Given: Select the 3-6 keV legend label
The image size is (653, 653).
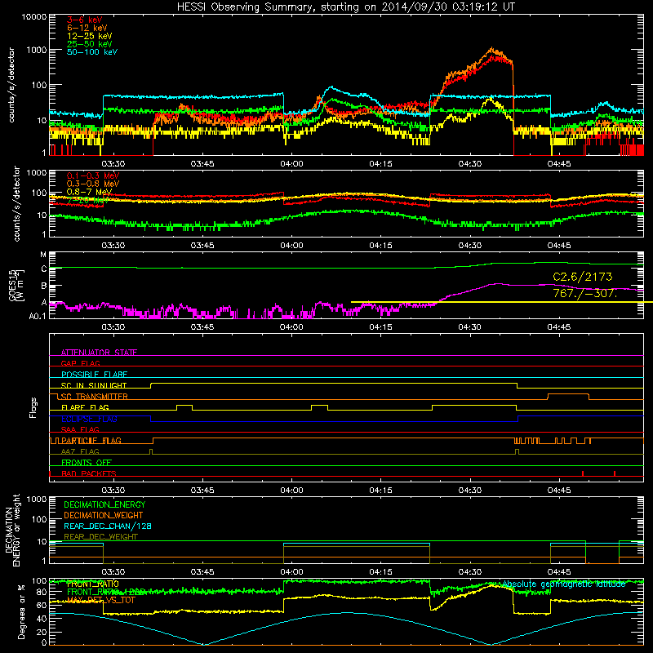Looking at the screenshot, I should [x=85, y=20].
